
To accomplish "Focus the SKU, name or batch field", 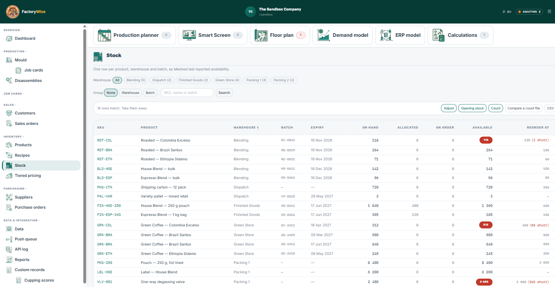I will coord(187,93).
